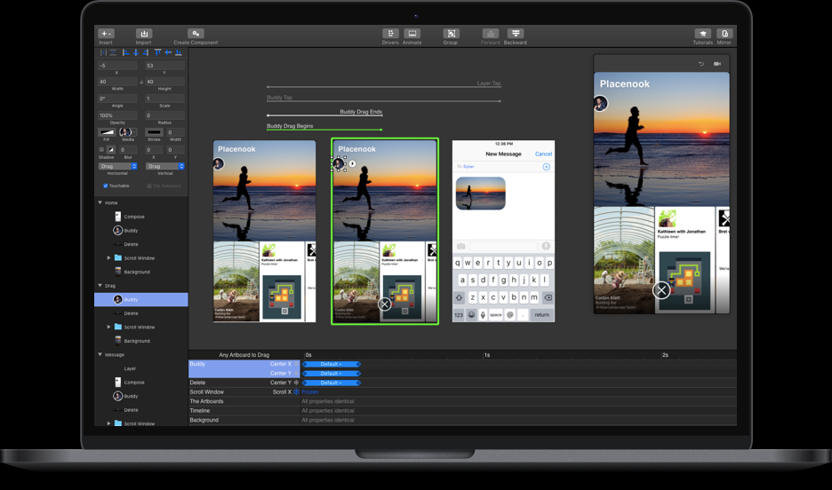
Task: Unfreeze Scroll Window Scroll X property
Action: pos(297,392)
